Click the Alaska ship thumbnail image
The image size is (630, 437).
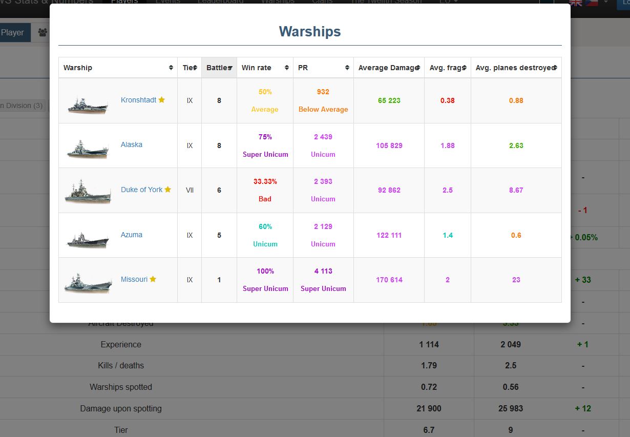[x=88, y=149]
